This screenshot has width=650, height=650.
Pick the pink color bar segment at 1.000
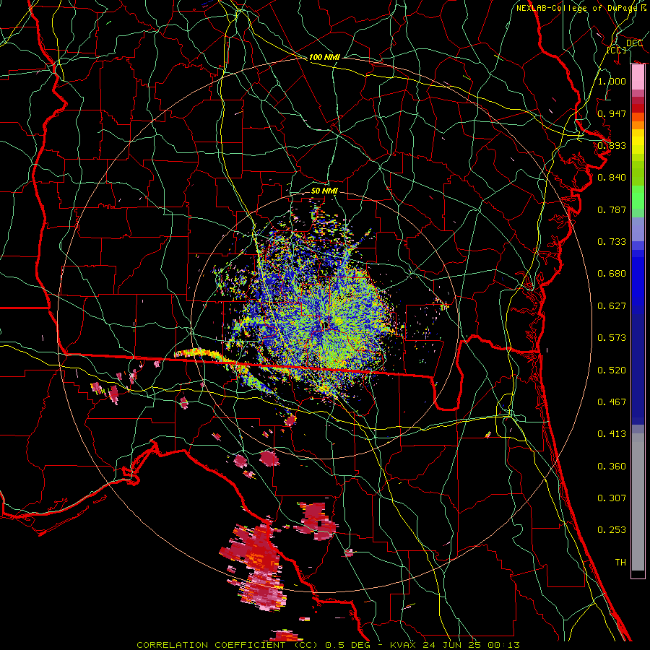point(638,77)
